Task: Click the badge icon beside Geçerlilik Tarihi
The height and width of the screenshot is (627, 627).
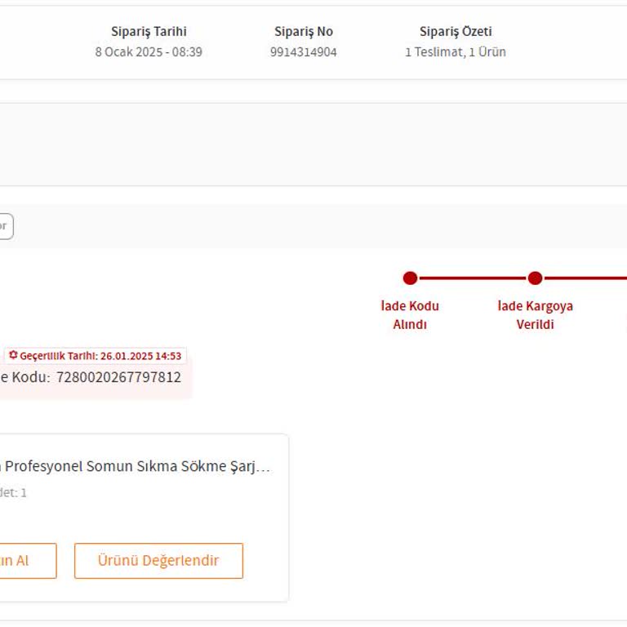Action: [13, 356]
